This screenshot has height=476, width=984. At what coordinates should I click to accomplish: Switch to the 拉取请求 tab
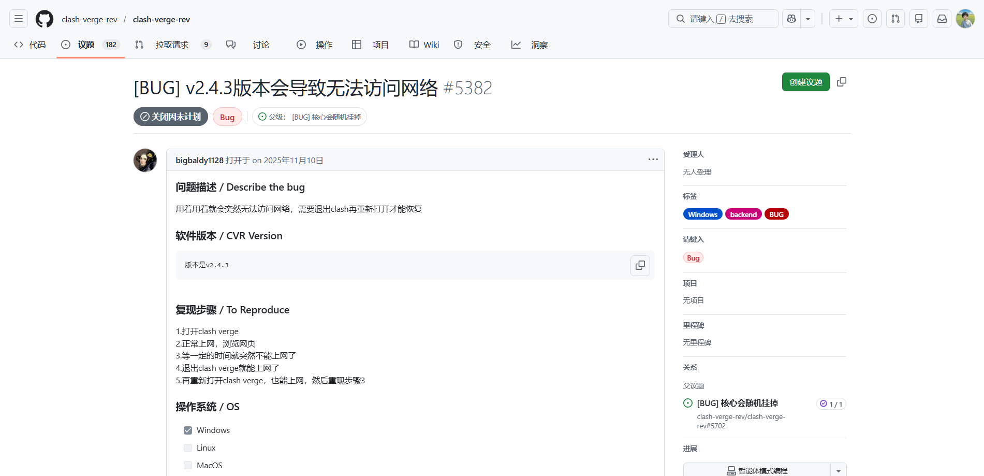click(x=172, y=45)
